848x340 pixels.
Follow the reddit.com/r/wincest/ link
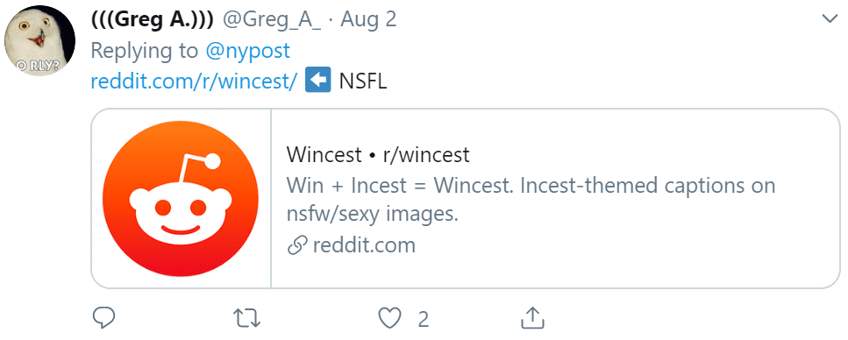click(x=194, y=81)
